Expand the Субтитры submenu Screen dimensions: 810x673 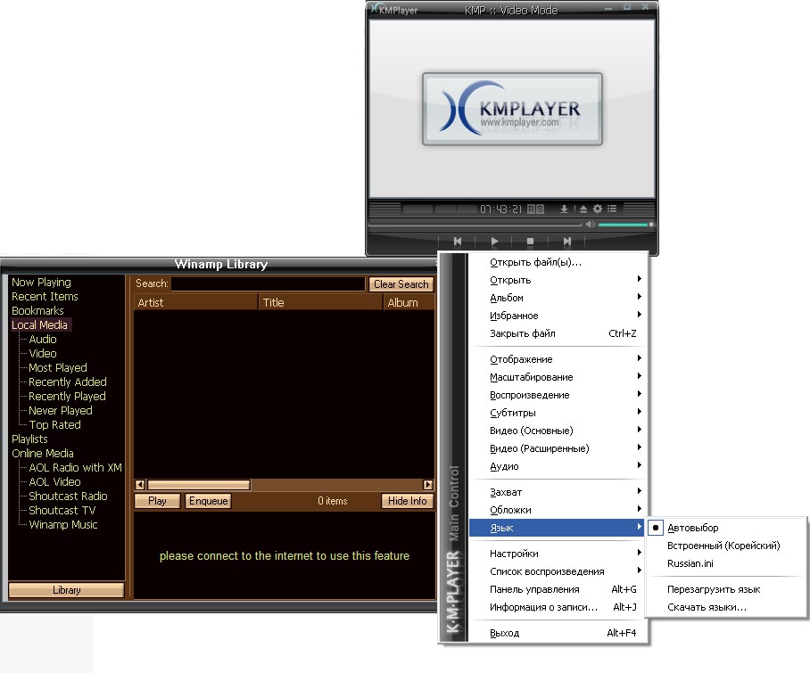point(557,413)
